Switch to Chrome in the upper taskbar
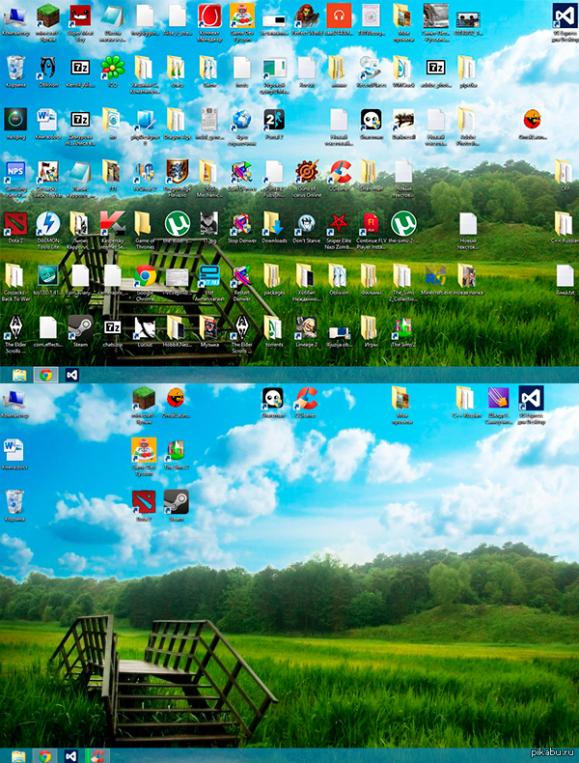Image resolution: width=579 pixels, height=763 pixels. point(46,375)
